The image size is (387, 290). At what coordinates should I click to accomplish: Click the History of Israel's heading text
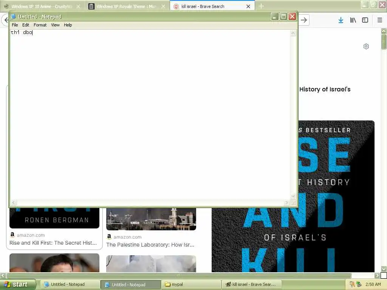pyautogui.click(x=325, y=89)
